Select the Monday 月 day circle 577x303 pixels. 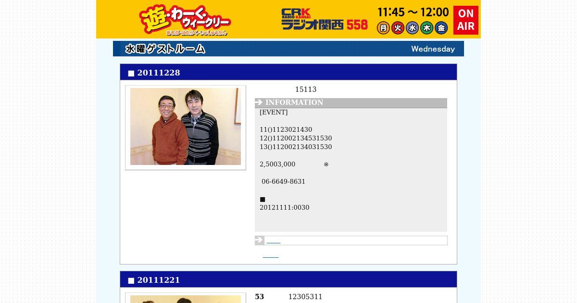click(x=383, y=28)
